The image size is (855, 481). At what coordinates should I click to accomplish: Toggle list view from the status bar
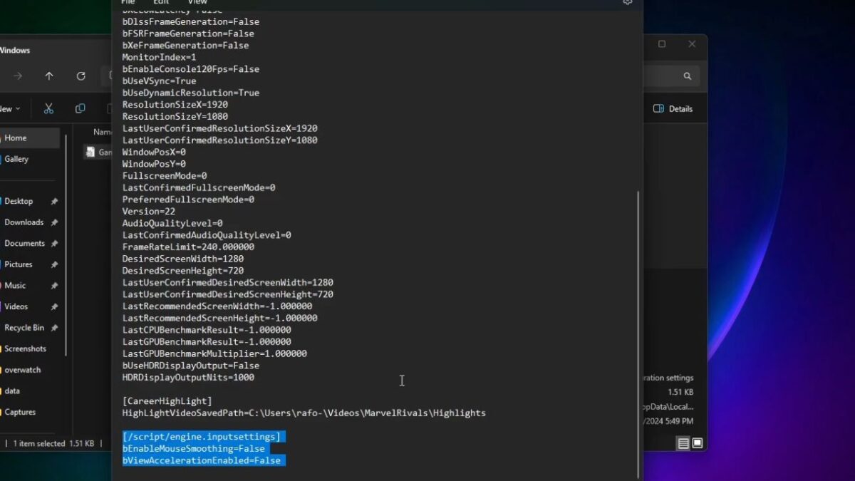(x=682, y=443)
